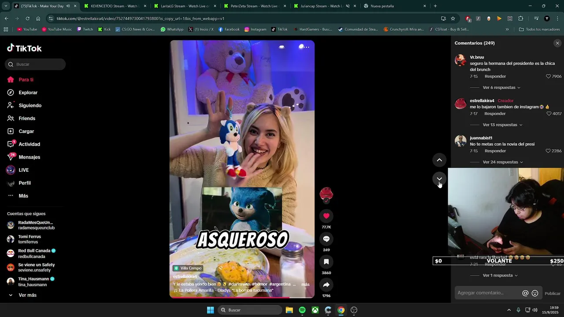Open comments via speech bubble icon

[326, 239]
